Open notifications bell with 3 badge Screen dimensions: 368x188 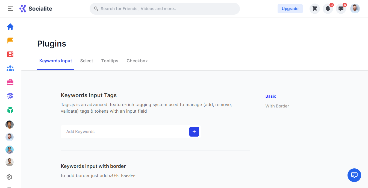click(x=328, y=9)
